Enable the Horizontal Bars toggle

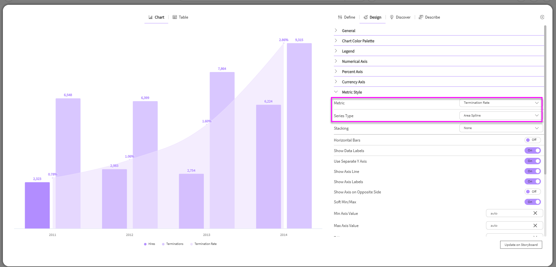tap(533, 140)
